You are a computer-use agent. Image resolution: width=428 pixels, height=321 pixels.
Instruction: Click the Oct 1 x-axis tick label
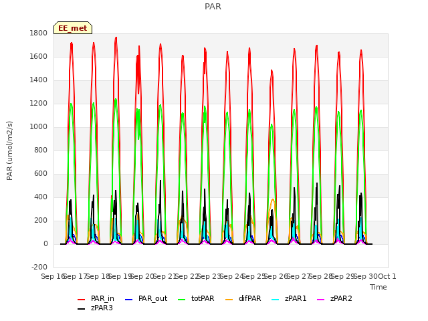click(387, 277)
